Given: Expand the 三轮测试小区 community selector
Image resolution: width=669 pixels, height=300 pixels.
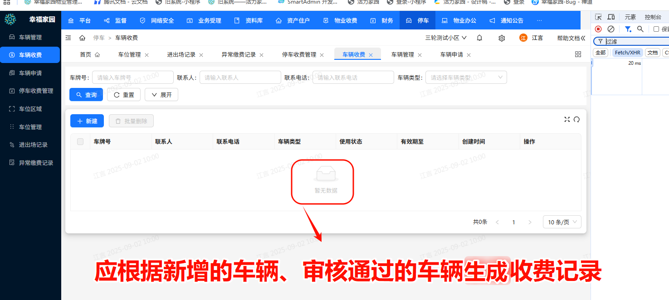Looking at the screenshot, I should point(446,38).
